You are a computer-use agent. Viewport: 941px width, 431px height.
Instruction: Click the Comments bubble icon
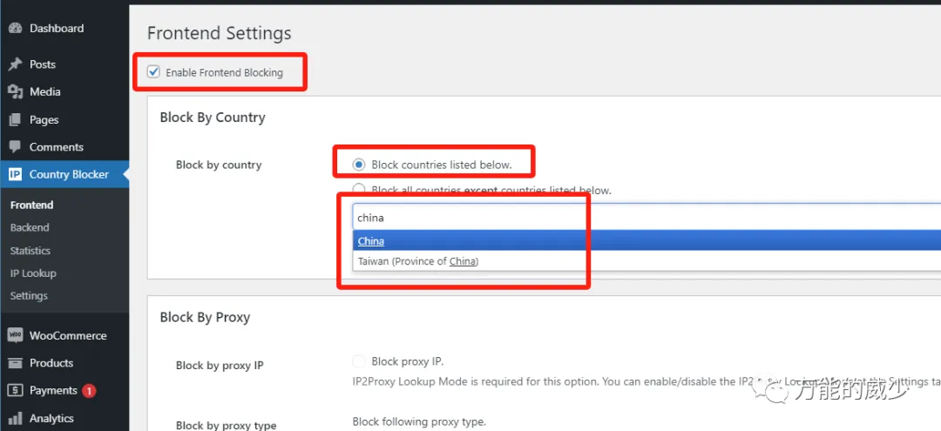(x=16, y=147)
